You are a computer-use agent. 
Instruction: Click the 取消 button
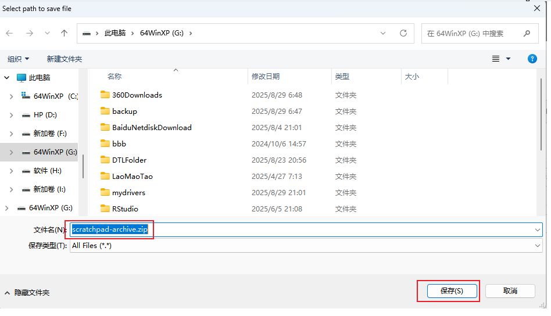point(510,290)
